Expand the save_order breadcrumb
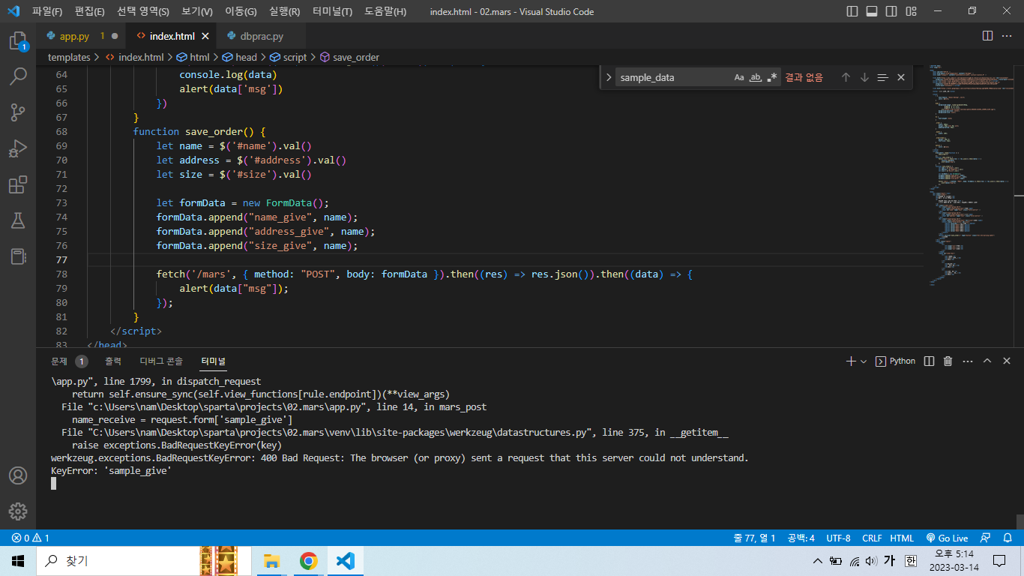This screenshot has height=576, width=1024. click(x=349, y=57)
